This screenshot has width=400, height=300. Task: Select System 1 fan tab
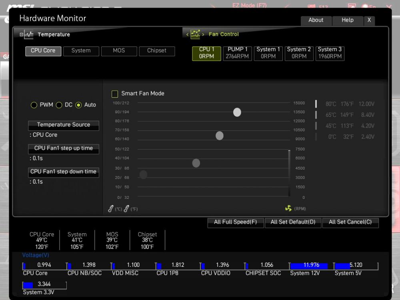point(268,53)
